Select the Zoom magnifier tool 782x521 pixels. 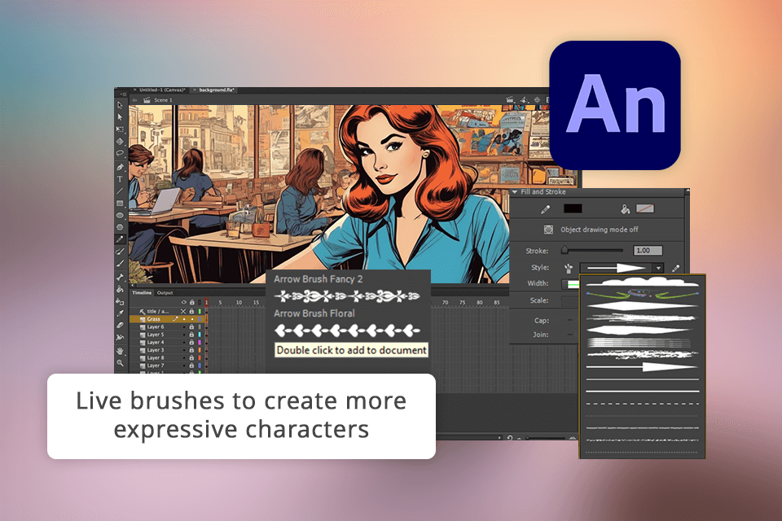(120, 363)
